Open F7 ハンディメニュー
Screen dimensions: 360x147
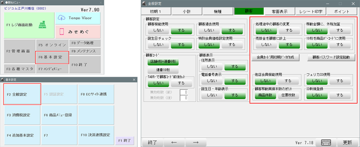click(52, 69)
